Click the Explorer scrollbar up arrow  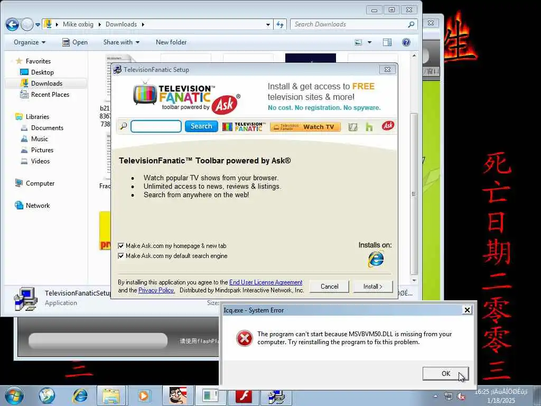click(414, 56)
